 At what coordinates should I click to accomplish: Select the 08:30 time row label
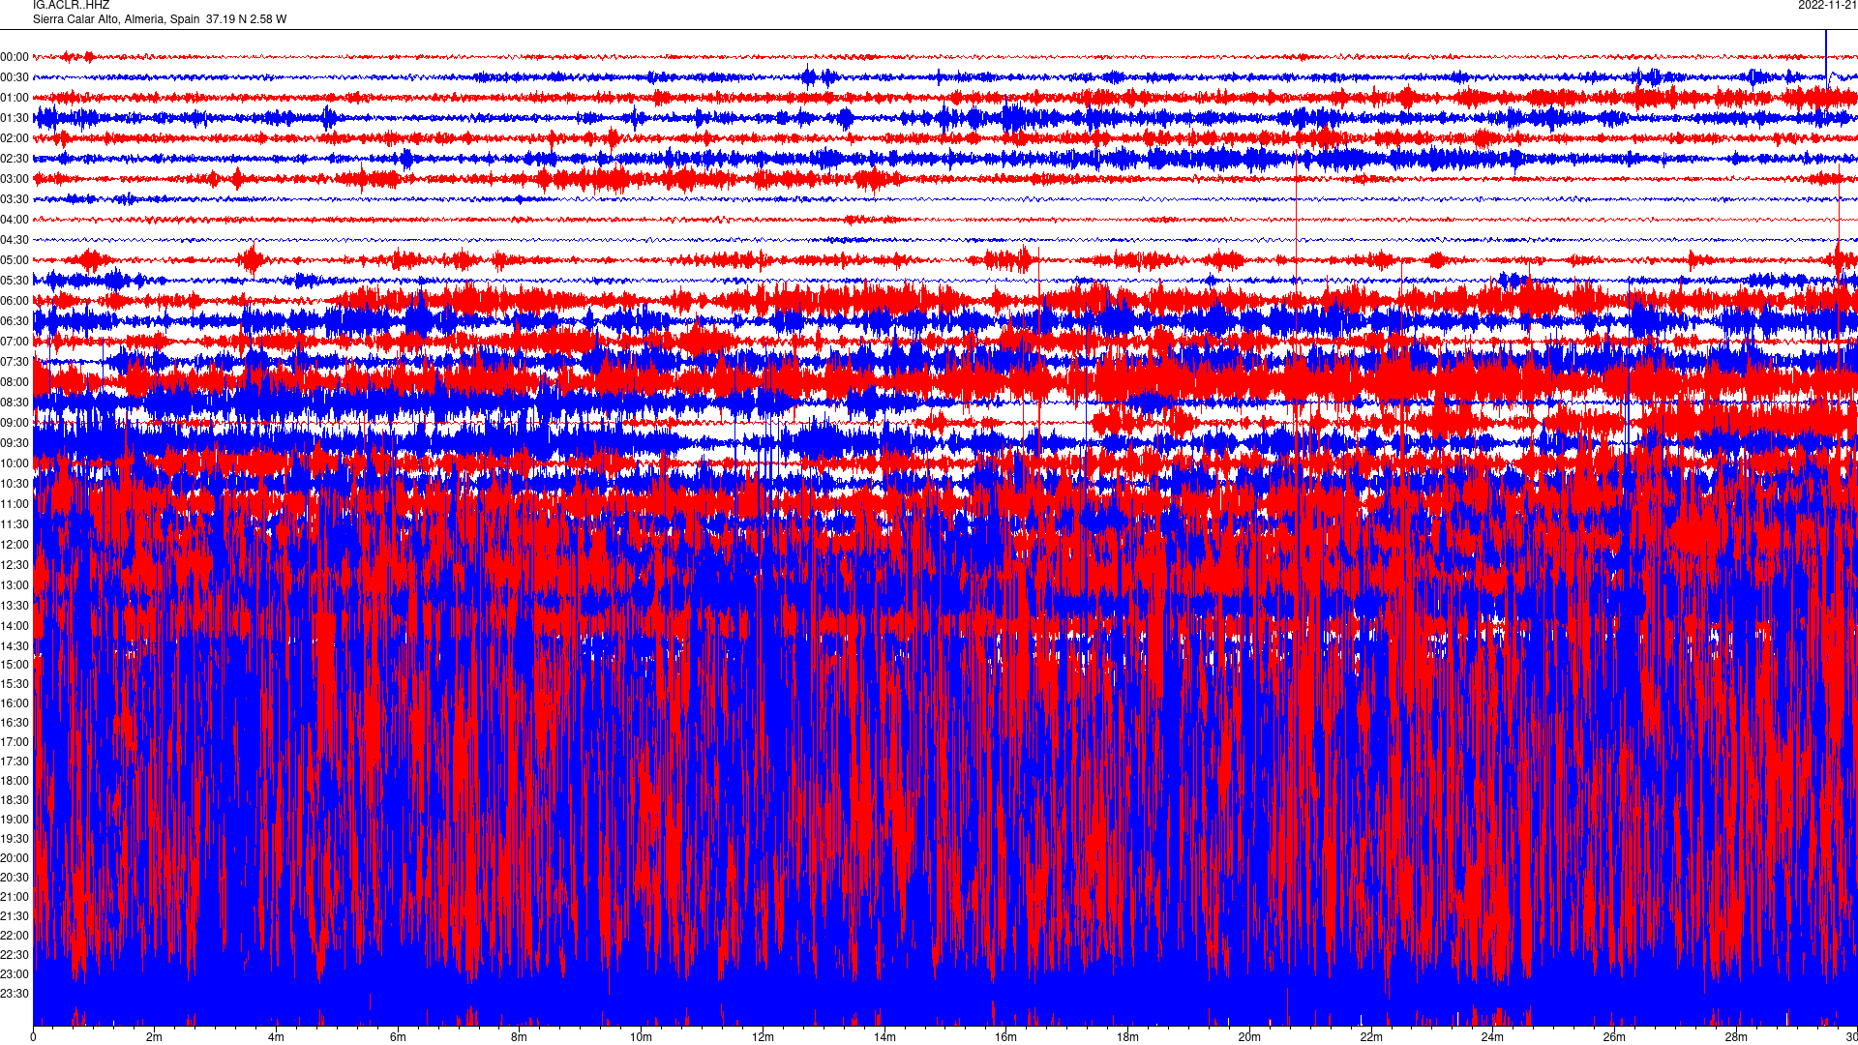(x=15, y=403)
